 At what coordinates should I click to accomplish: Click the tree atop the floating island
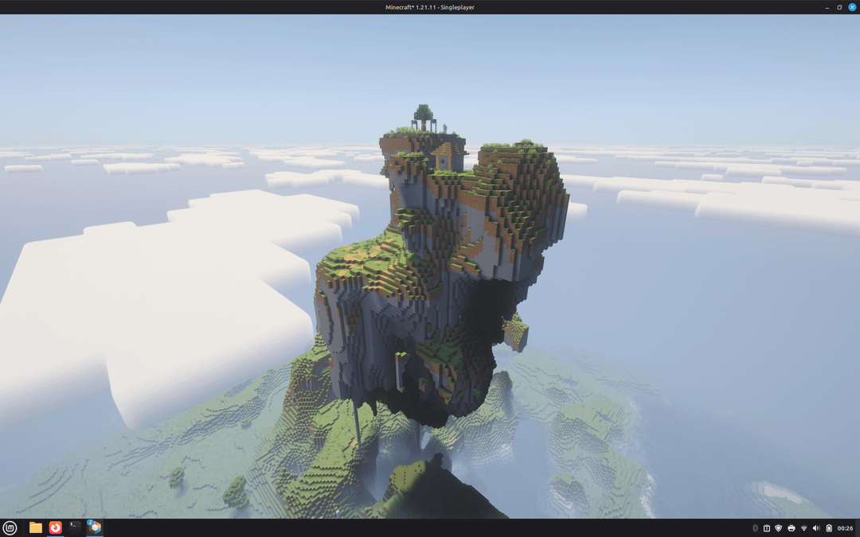pyautogui.click(x=424, y=113)
